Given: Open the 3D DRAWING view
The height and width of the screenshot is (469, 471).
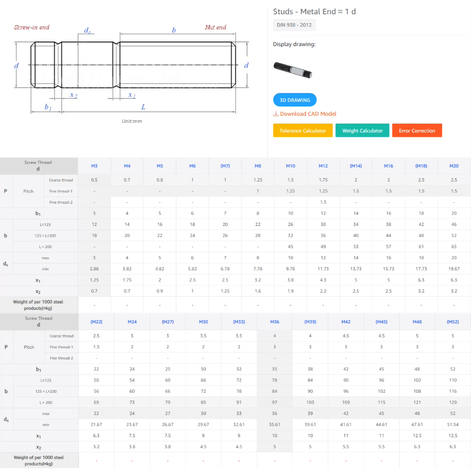Looking at the screenshot, I should [295, 100].
